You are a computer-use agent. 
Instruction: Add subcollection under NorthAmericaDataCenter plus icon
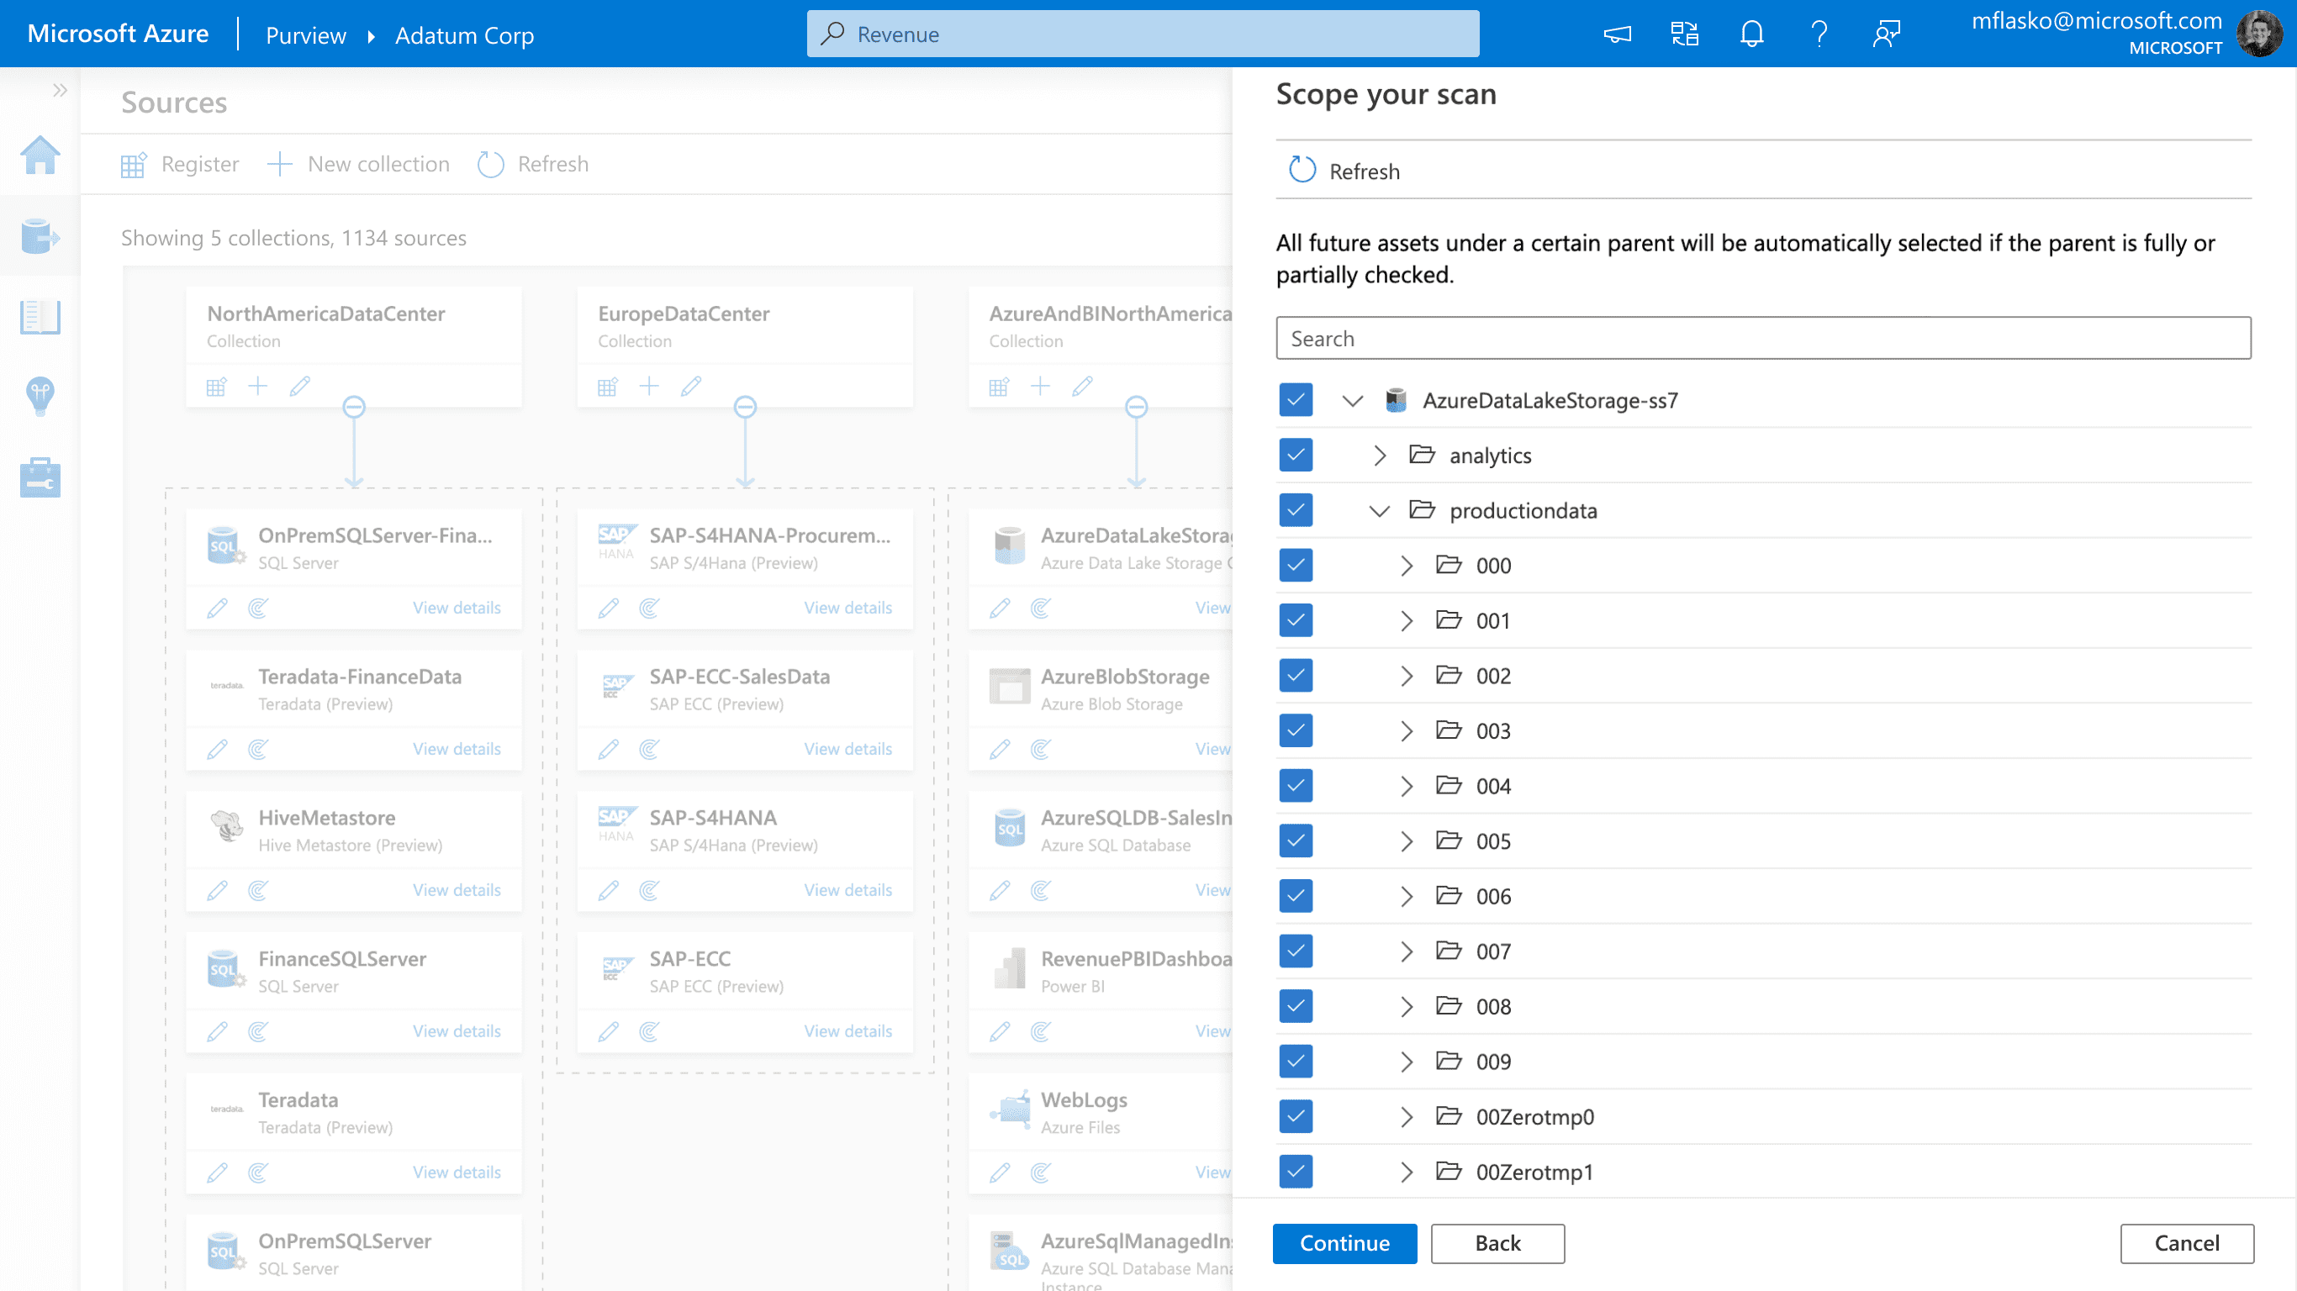(x=258, y=386)
